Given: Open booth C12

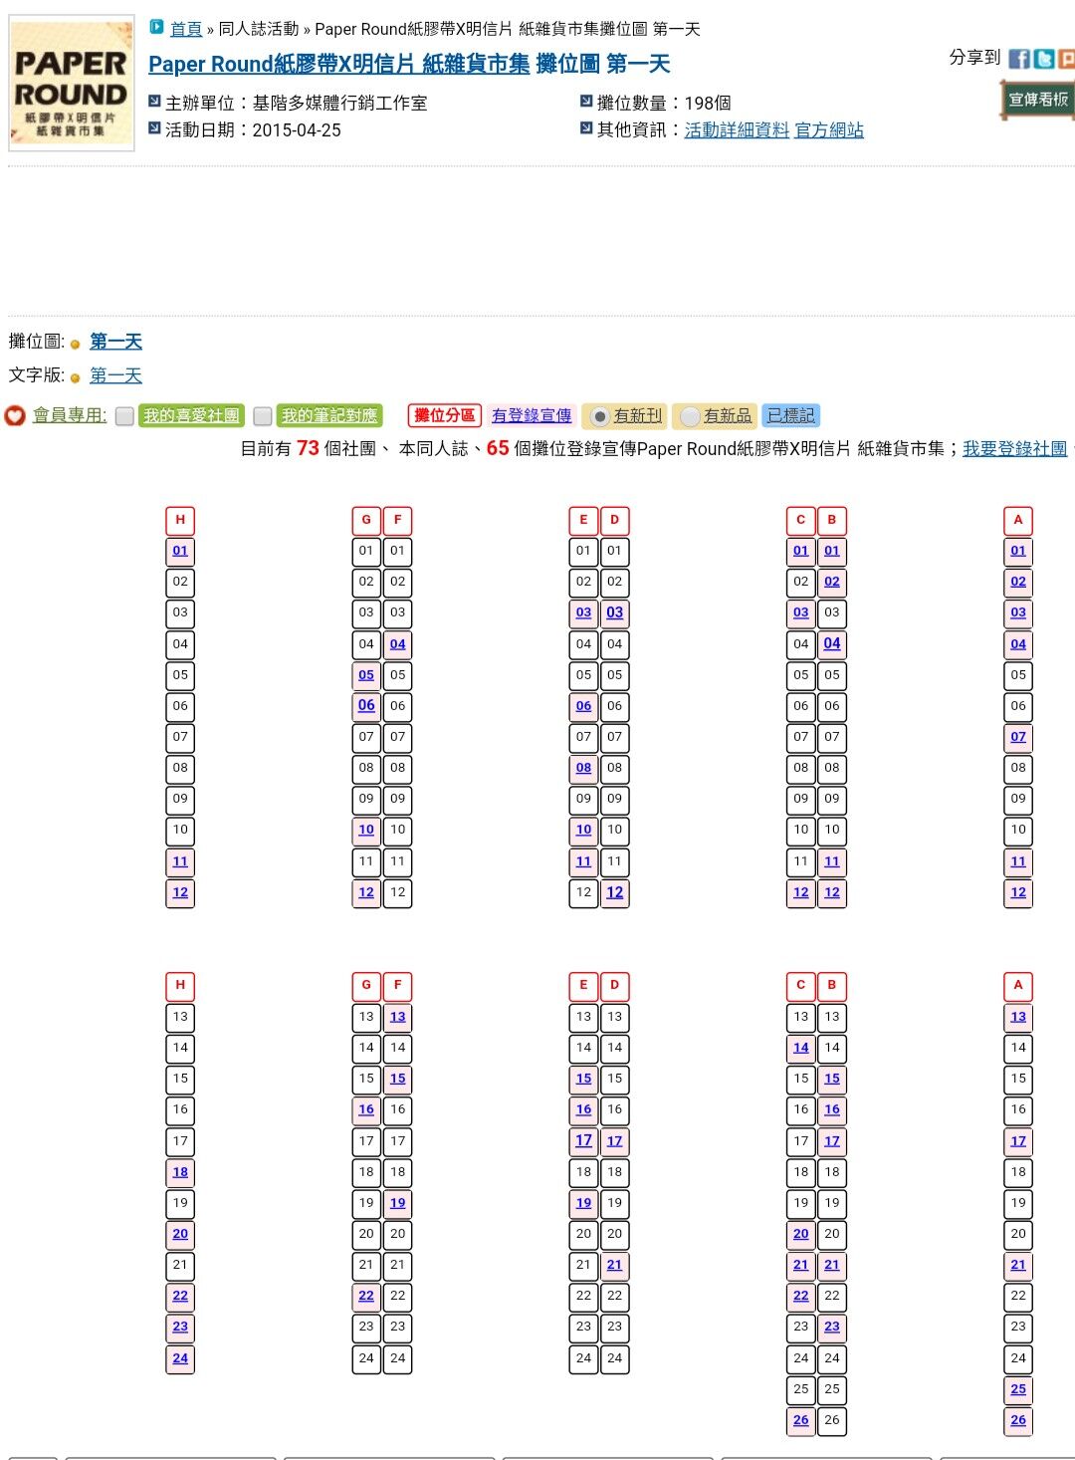Looking at the screenshot, I should coord(801,892).
